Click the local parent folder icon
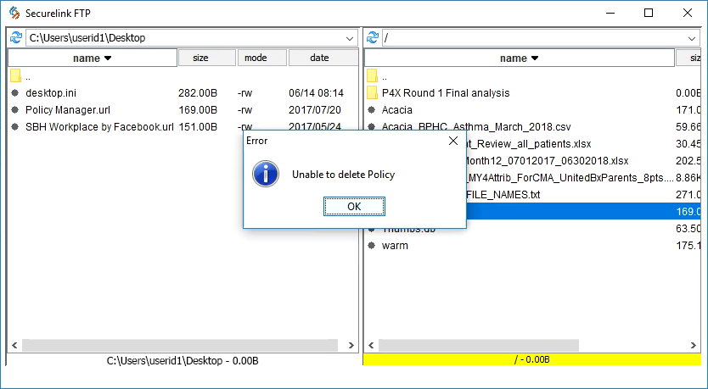708x389 pixels. 15,76
